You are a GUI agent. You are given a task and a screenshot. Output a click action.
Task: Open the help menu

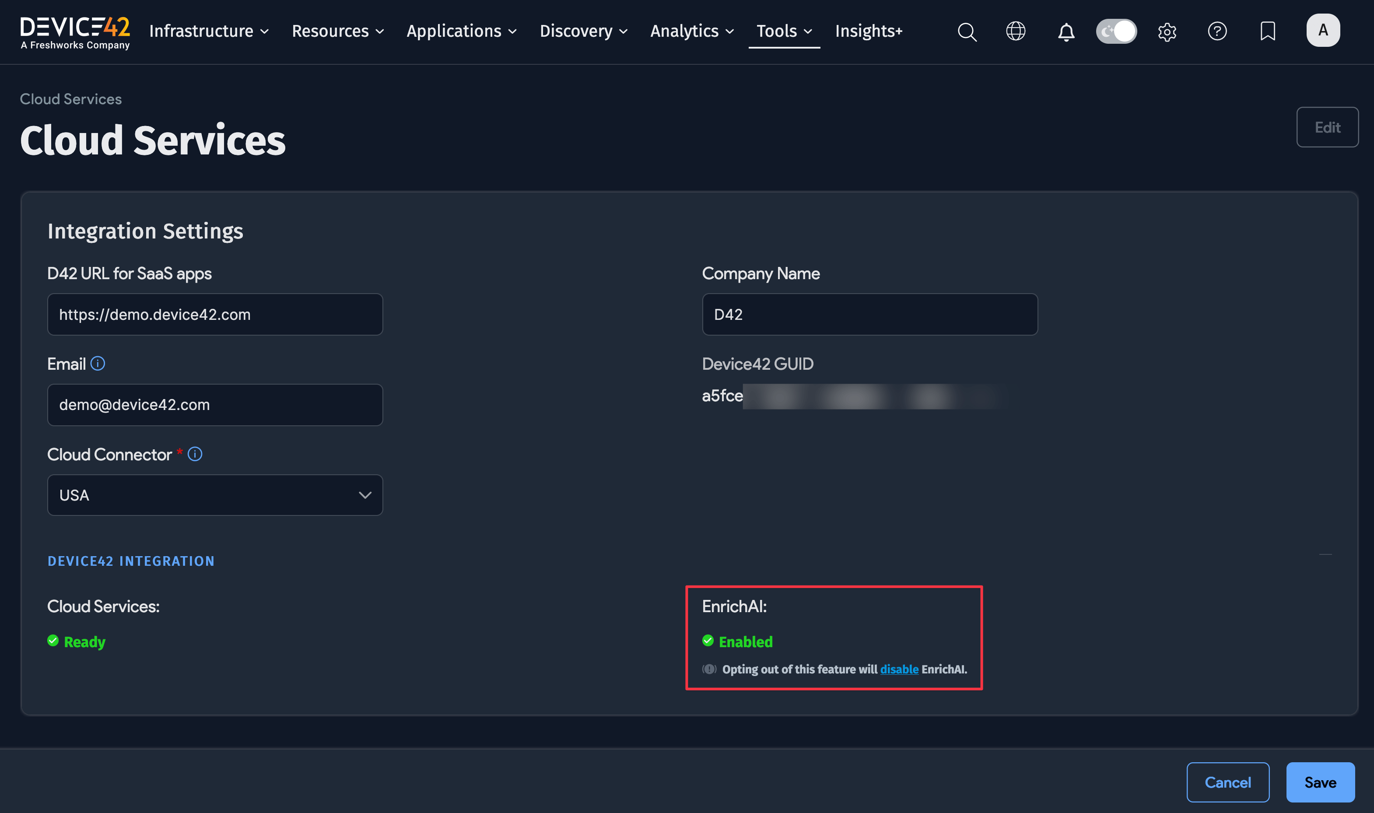[1217, 32]
